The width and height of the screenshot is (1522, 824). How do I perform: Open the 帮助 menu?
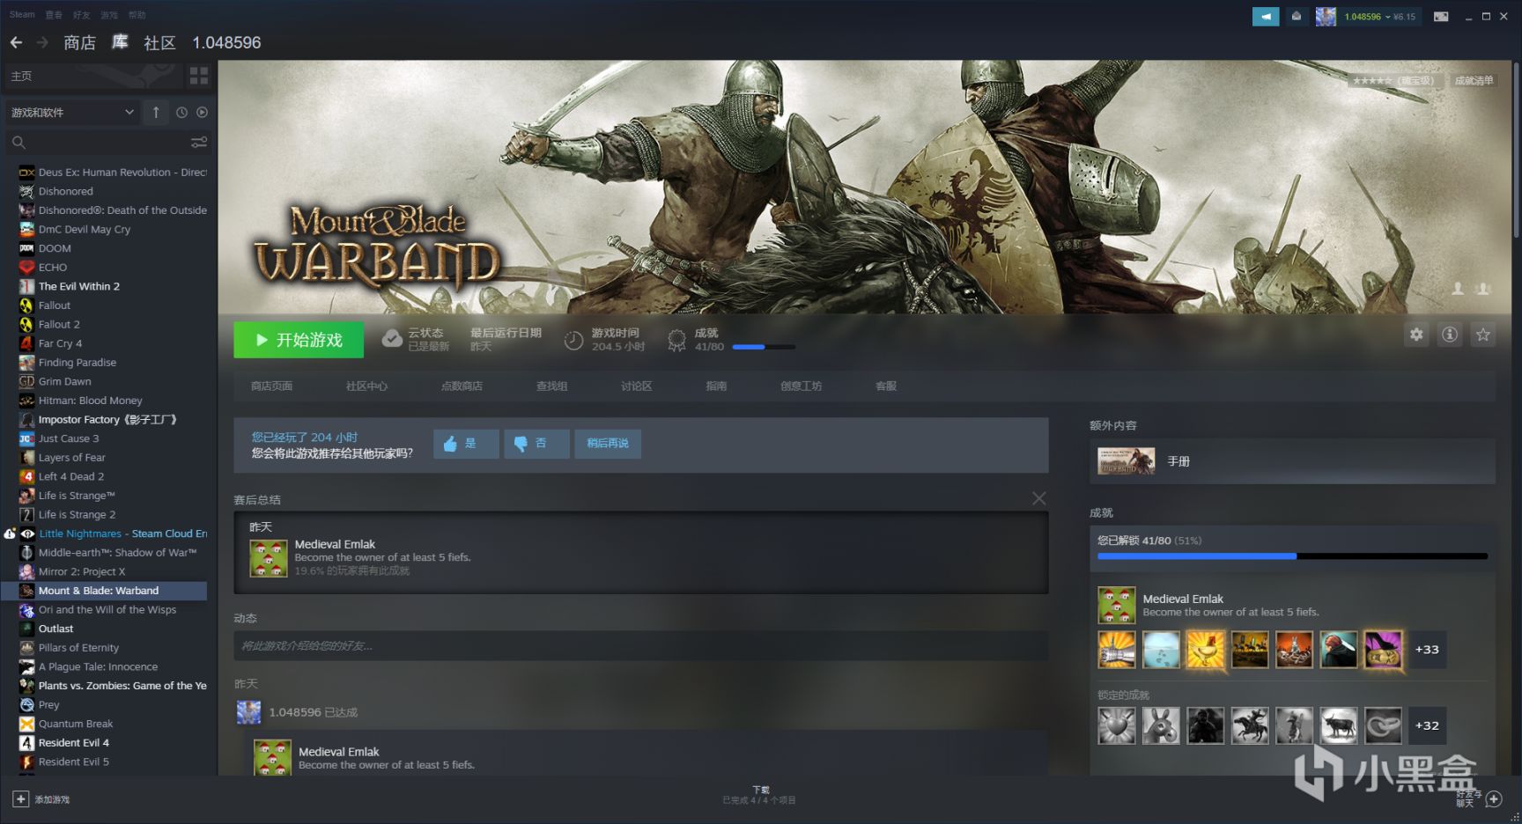click(137, 15)
